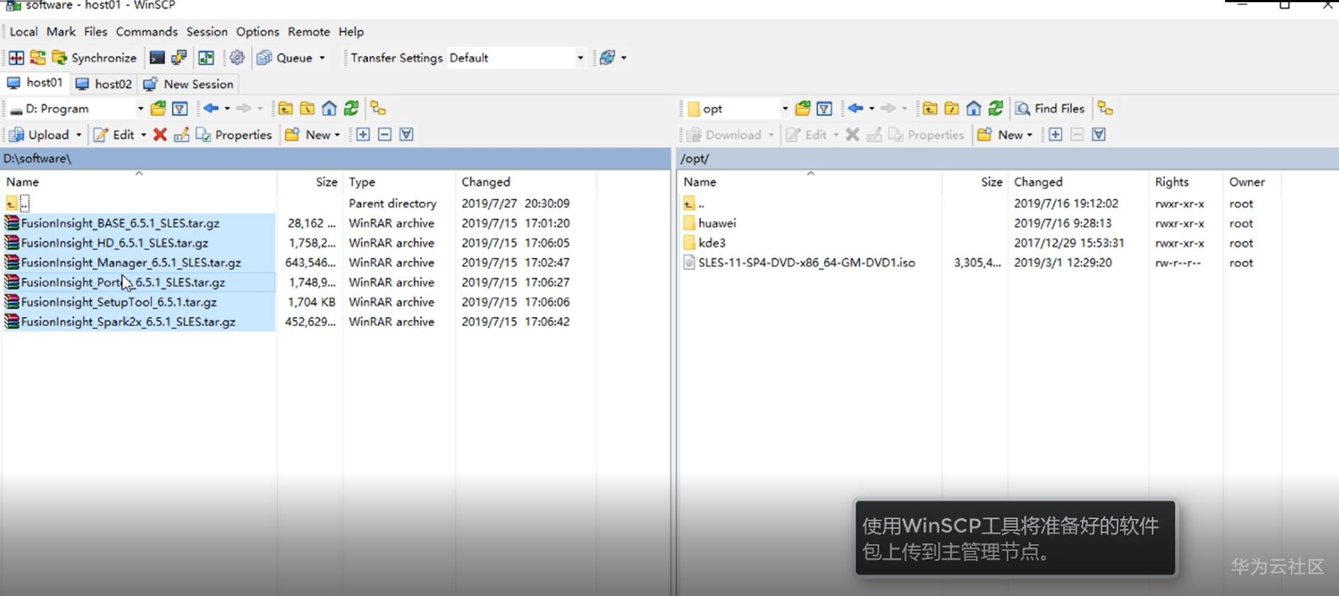Go to the local home directory icon
1339x596 pixels.
(x=329, y=109)
